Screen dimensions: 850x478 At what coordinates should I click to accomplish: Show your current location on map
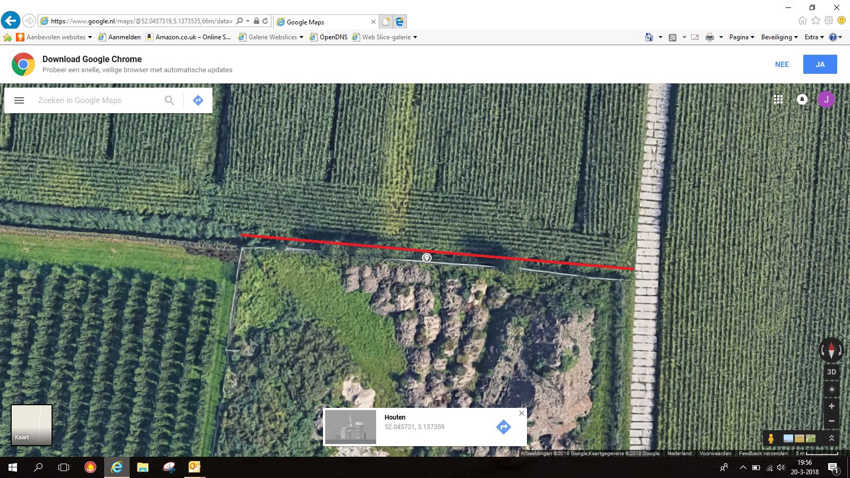(831, 389)
